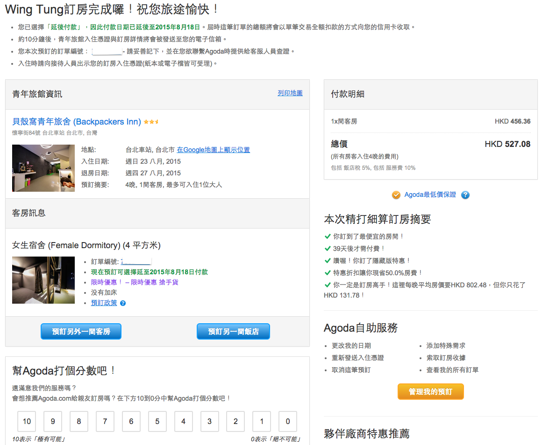Rate Agoda with score 7
The height and width of the screenshot is (445, 542).
pyautogui.click(x=105, y=421)
